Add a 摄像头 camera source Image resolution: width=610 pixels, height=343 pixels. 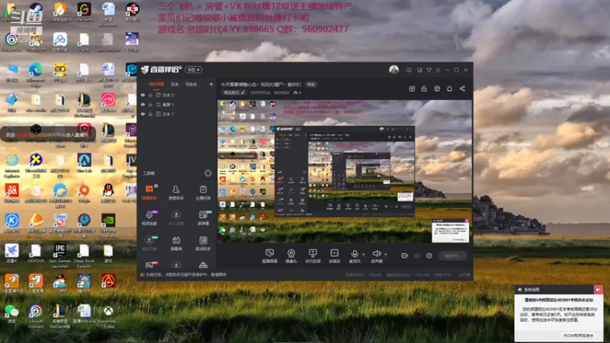(x=291, y=256)
